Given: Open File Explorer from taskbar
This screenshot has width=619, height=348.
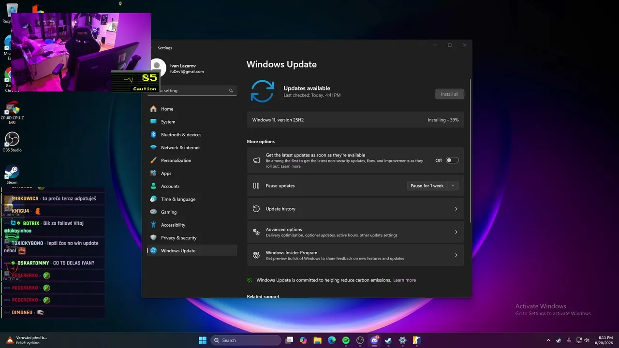Looking at the screenshot, I should [317, 340].
